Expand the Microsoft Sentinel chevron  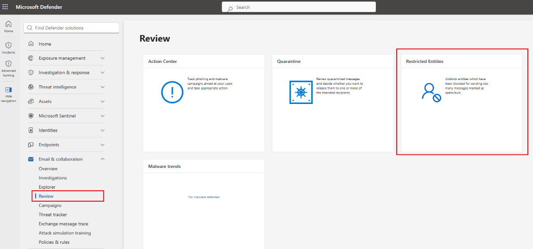click(103, 116)
